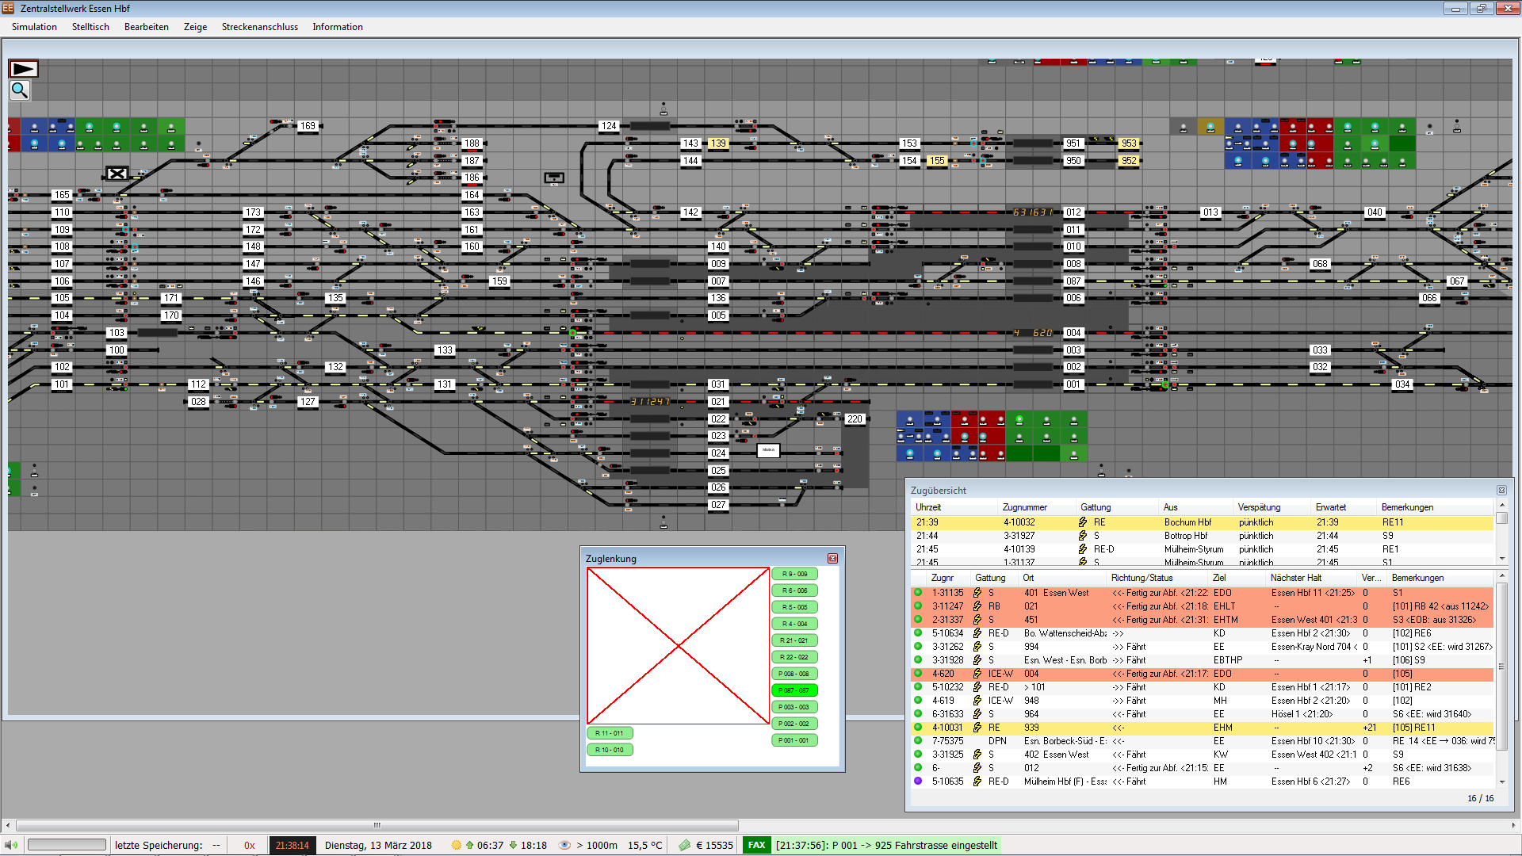Click the play arrow simulation button

23,69
